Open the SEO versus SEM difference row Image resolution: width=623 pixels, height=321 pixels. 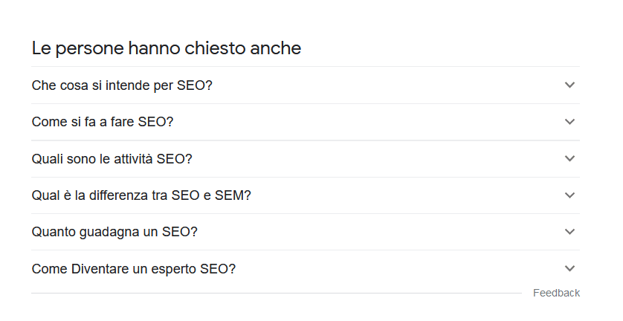coord(306,195)
